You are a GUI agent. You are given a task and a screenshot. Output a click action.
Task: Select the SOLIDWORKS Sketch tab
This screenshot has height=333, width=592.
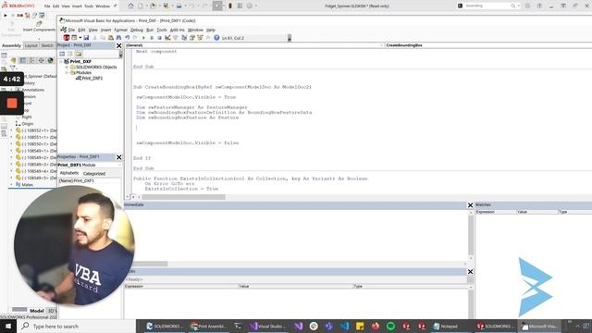click(x=47, y=45)
